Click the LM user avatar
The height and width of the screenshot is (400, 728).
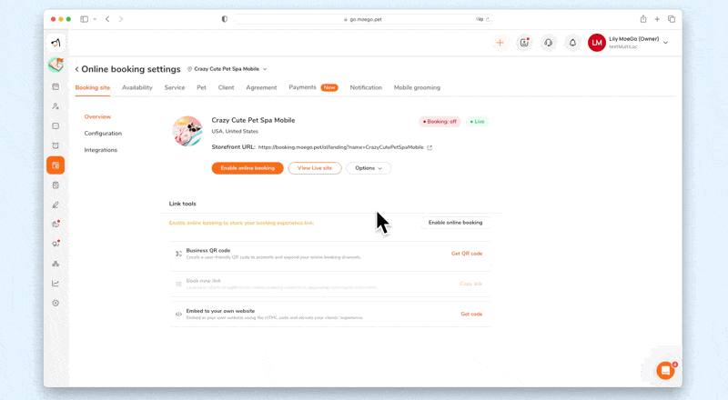[x=597, y=43]
